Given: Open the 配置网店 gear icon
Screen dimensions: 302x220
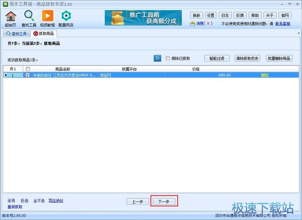Looking at the screenshot, I should (x=66, y=19).
